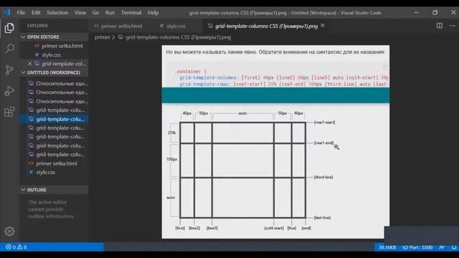Click the 30.16KB file size status entry
The height and width of the screenshot is (258, 459).
pyautogui.click(x=387, y=247)
